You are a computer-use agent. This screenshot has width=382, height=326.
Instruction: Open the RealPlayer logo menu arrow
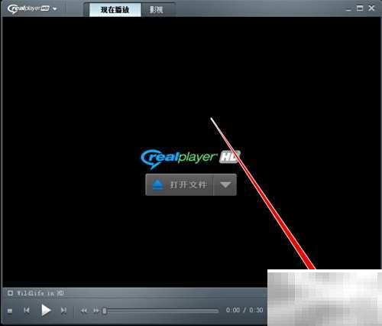tap(54, 8)
